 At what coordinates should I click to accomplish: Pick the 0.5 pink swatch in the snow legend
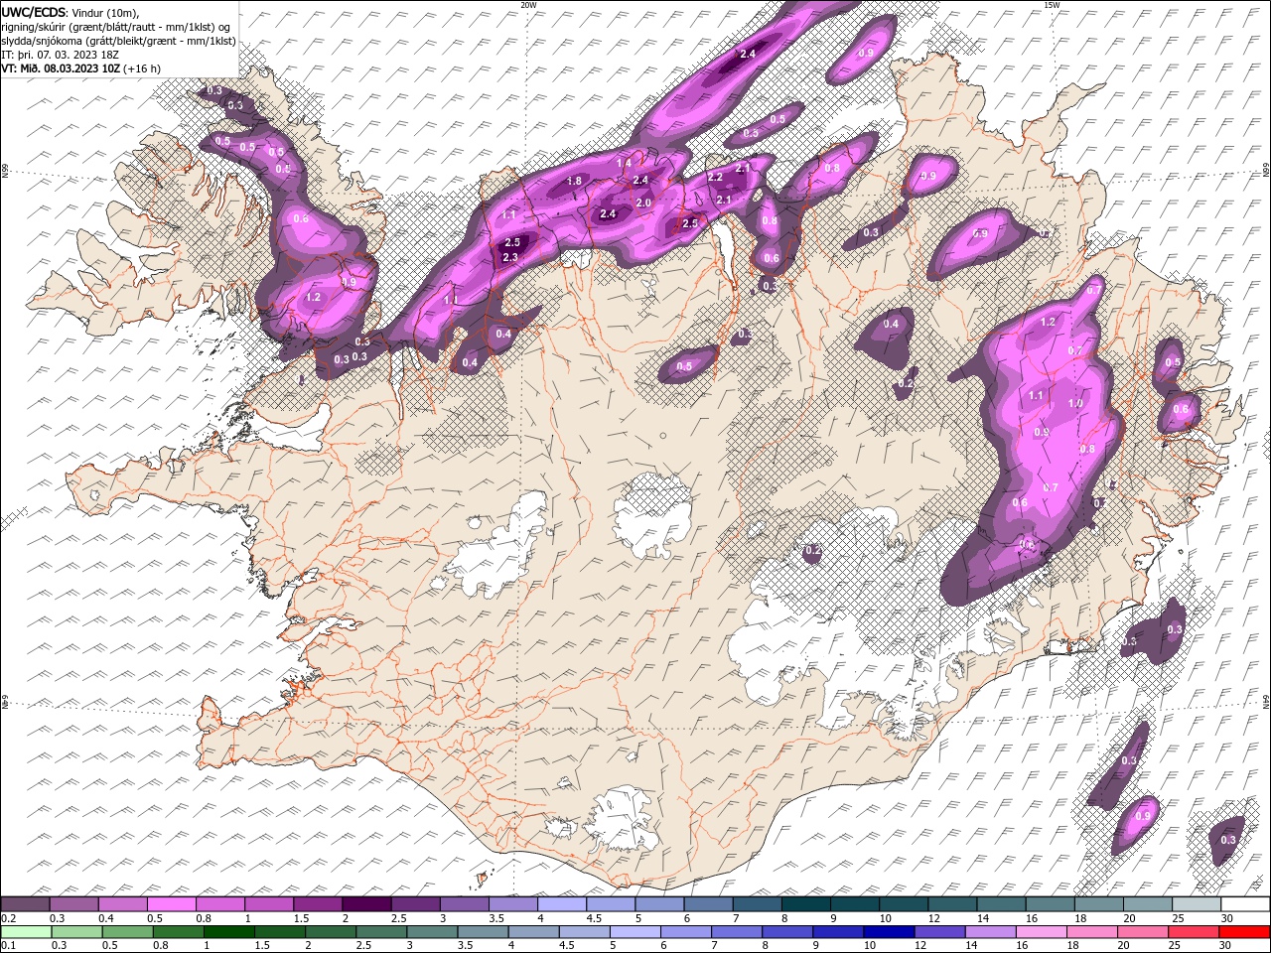tap(172, 904)
